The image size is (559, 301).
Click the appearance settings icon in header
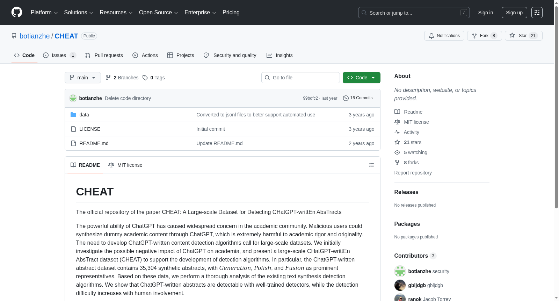click(x=537, y=13)
